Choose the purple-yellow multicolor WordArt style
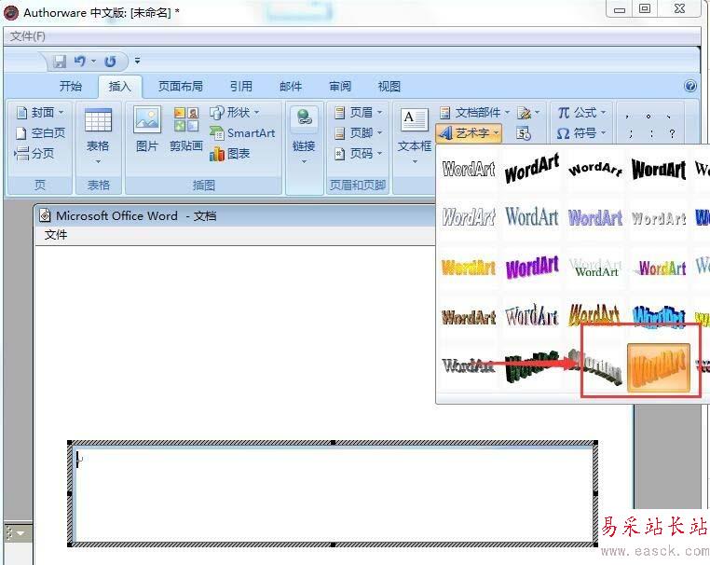 click(661, 268)
